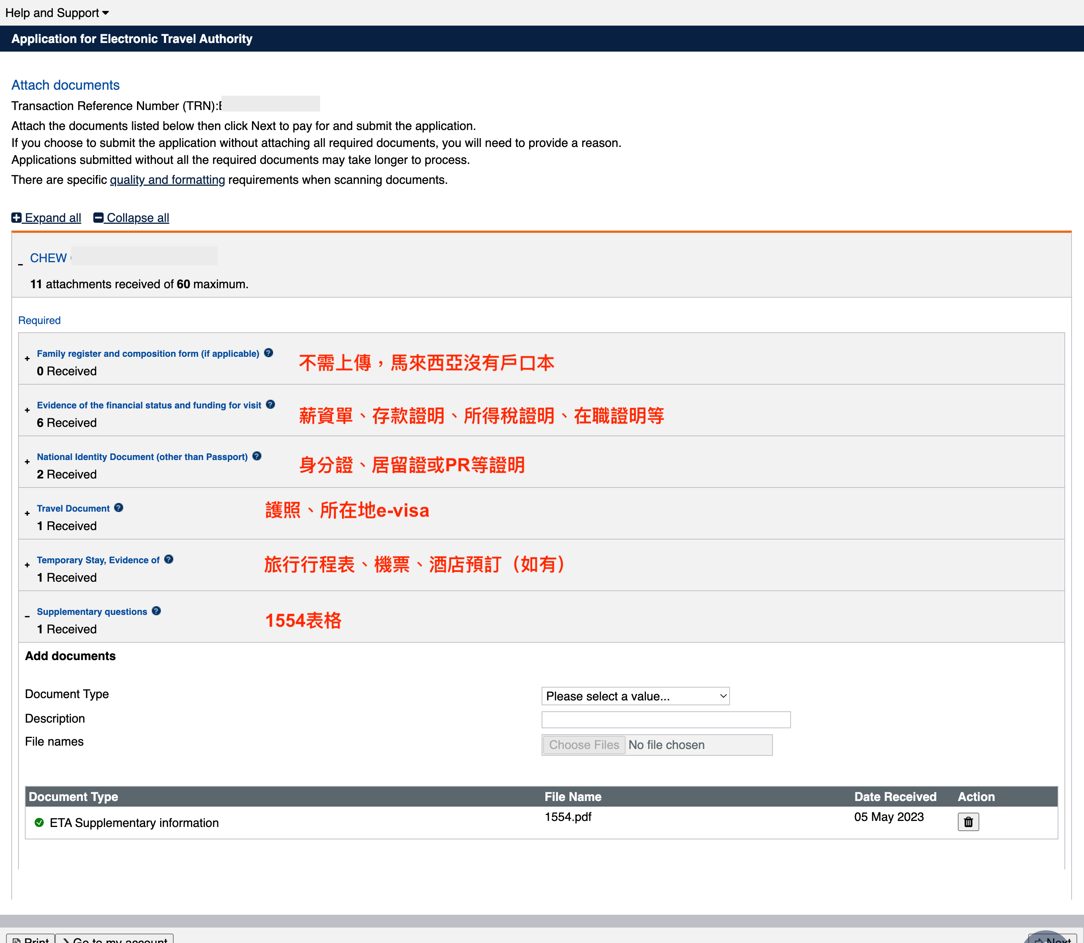This screenshot has height=943, width=1084.
Task: Expand the National Identity Document section
Action: pyautogui.click(x=27, y=462)
